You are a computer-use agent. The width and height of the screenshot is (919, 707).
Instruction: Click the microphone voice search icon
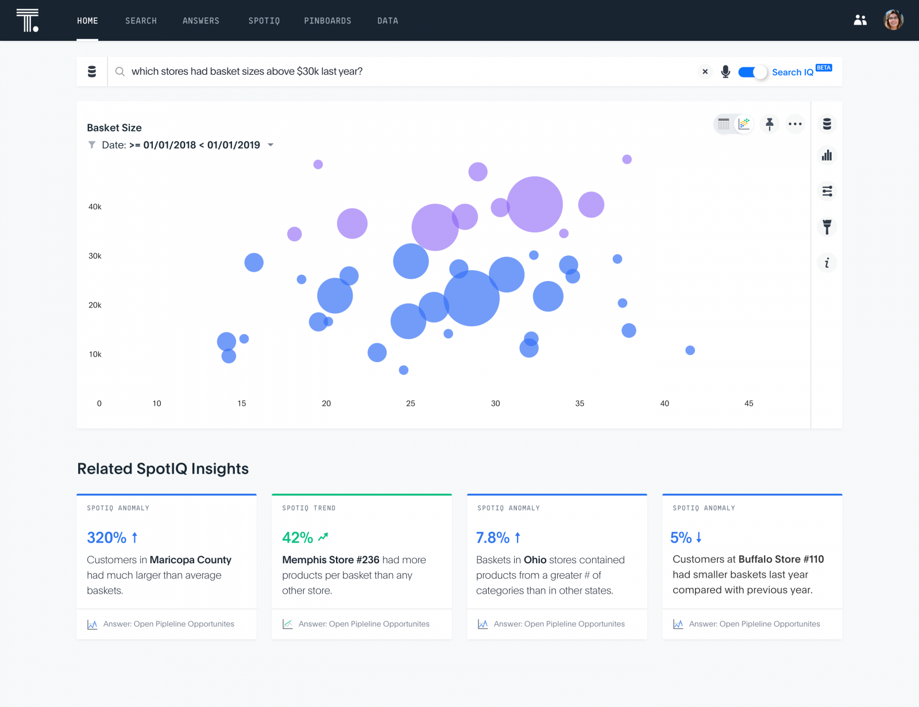click(725, 72)
